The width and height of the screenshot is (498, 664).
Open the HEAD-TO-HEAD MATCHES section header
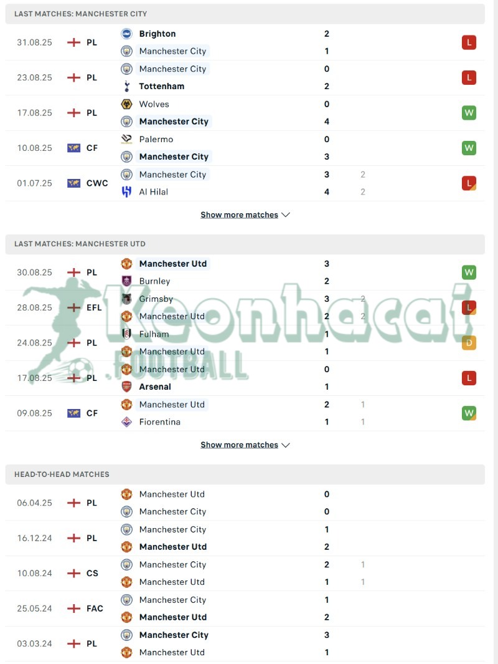[x=61, y=474]
